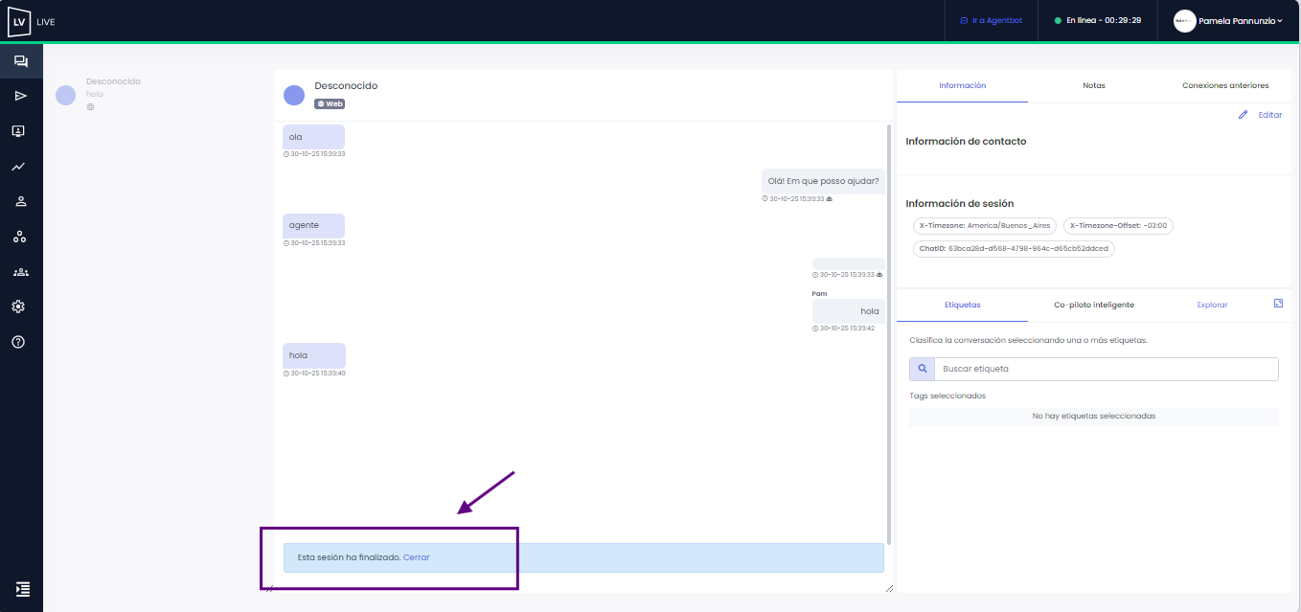Viewport: 1301px width, 612px height.
Task: Click the Información de sesión heading
Action: click(x=960, y=204)
